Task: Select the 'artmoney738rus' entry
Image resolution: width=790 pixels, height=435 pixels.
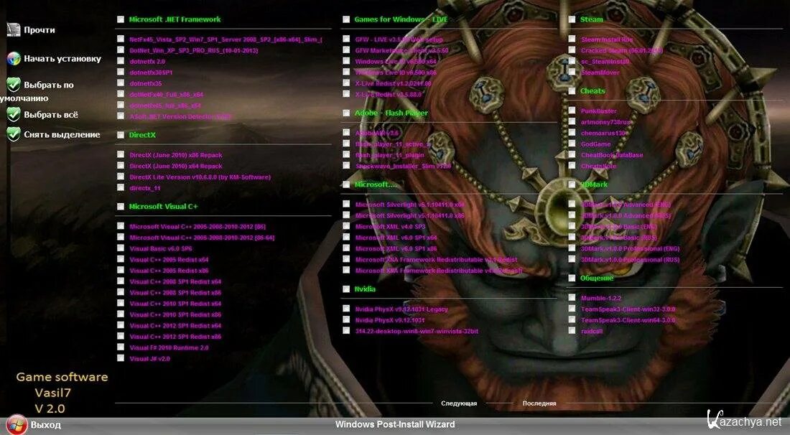Action: [x=606, y=122]
